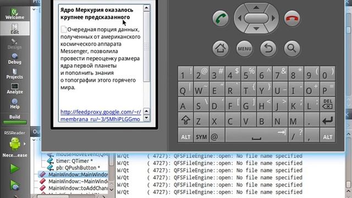
Task: Open the feedproxy.google.com link
Action: point(101,116)
